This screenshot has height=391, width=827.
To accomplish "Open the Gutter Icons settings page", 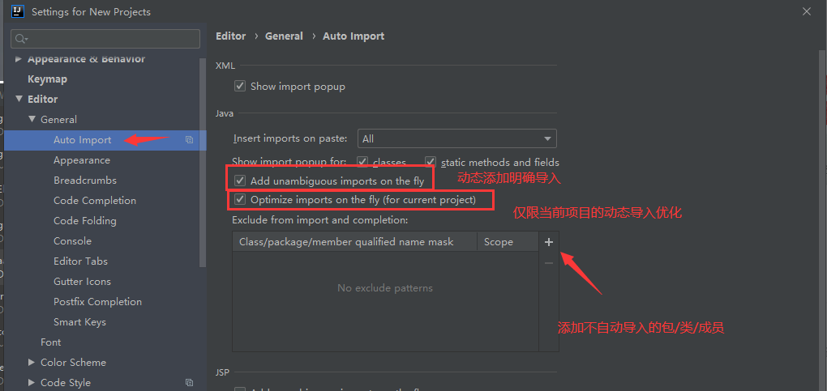I will 82,282.
